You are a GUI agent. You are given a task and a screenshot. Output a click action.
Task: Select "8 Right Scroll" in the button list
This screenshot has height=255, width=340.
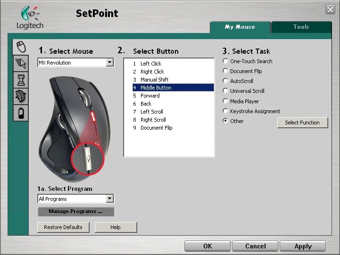[x=173, y=120]
